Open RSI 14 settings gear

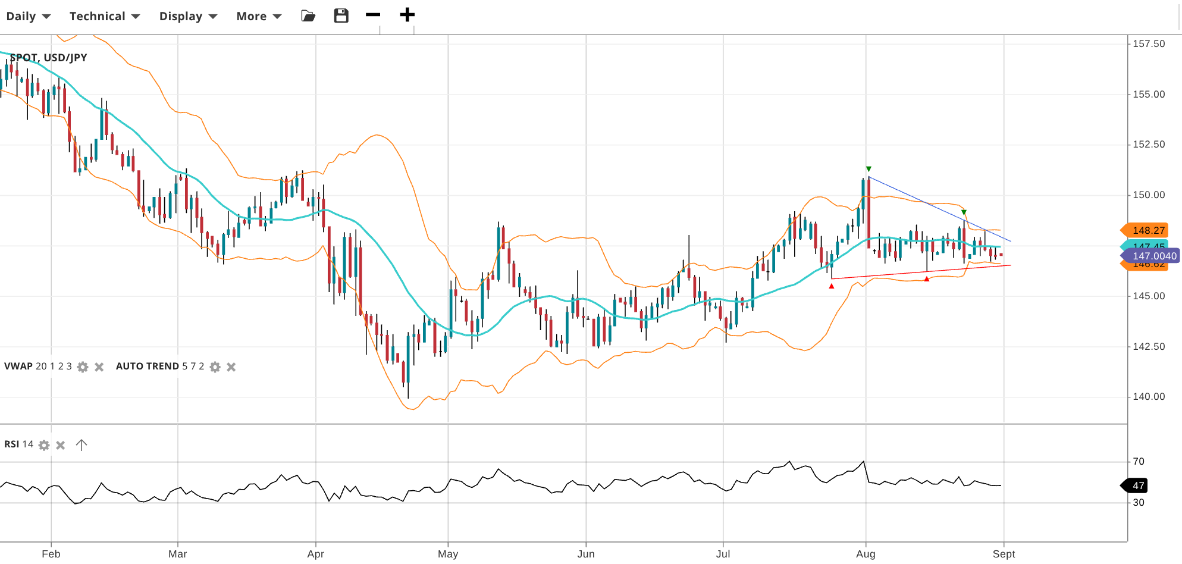(44, 445)
